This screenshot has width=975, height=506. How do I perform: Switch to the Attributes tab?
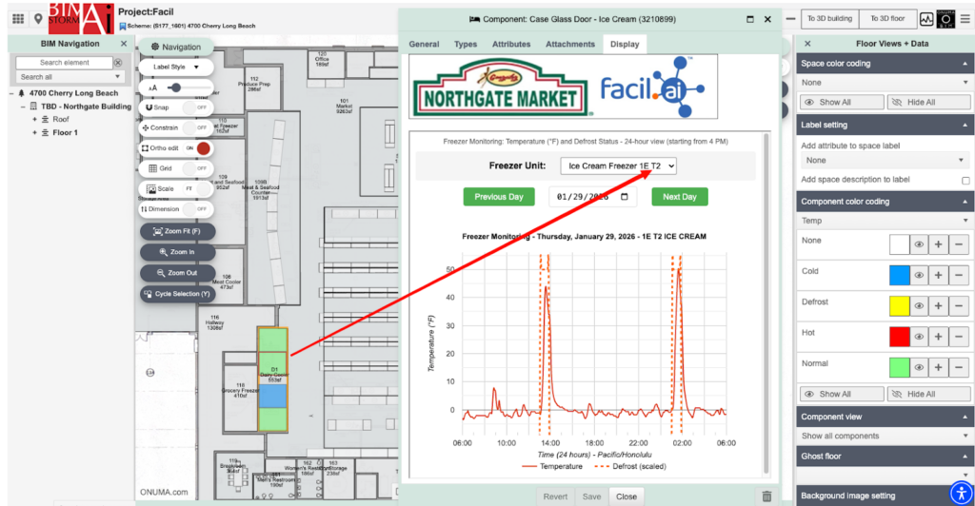point(511,44)
